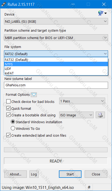
Task: Enable Check device for bad blocks
Action: (8, 101)
